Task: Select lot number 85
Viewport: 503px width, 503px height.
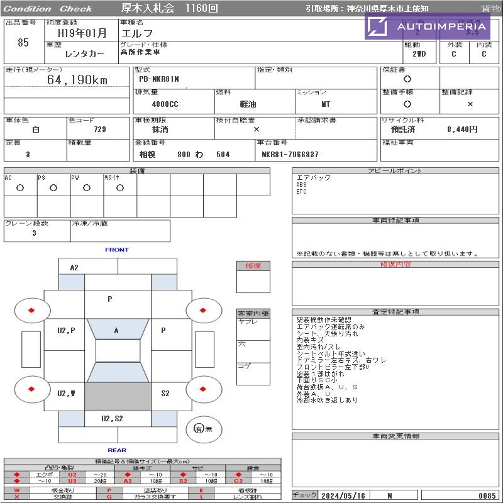Action: point(23,43)
